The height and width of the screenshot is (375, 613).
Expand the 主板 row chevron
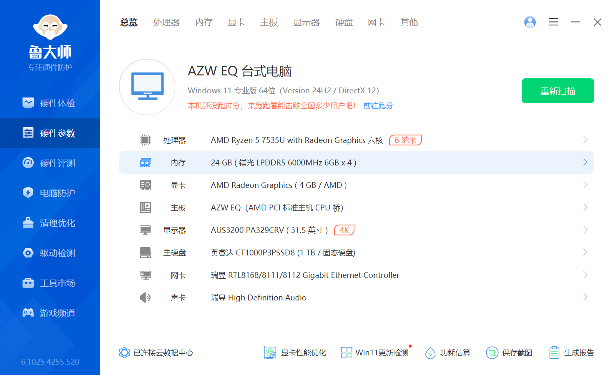point(585,207)
